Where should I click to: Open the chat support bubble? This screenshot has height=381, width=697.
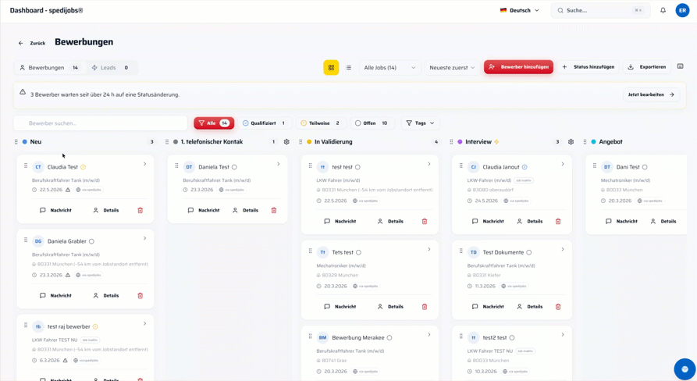coord(685,369)
